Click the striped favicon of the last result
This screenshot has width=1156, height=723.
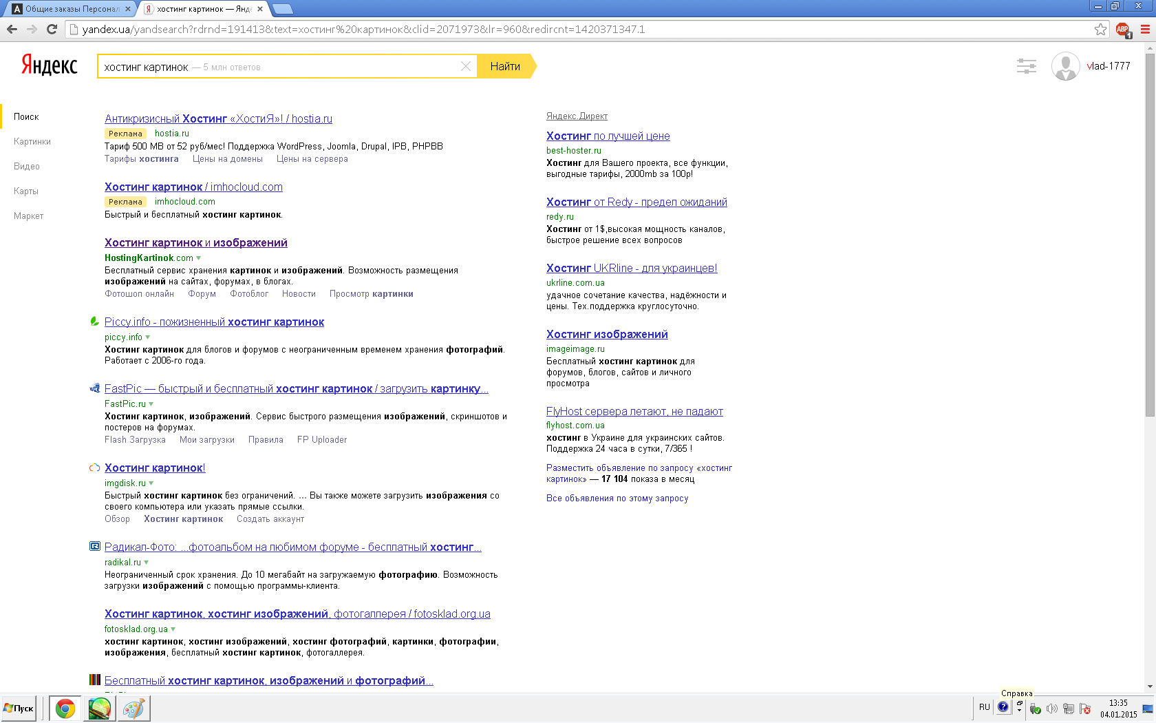(x=95, y=680)
